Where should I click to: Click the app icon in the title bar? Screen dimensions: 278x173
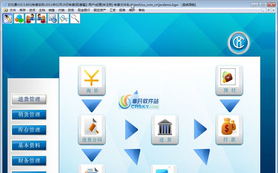point(4,5)
